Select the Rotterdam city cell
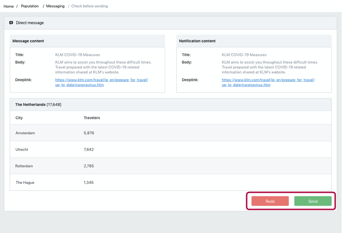 click(x=24, y=166)
